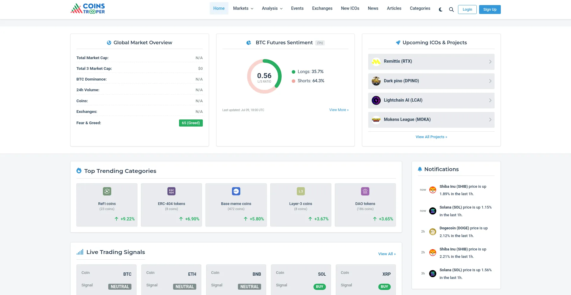This screenshot has width=571, height=295.
Task: Open the Base meme coins icon
Action: pos(236,191)
